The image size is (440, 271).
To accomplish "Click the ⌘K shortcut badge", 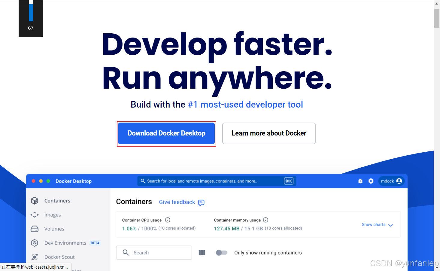I will tap(289, 181).
